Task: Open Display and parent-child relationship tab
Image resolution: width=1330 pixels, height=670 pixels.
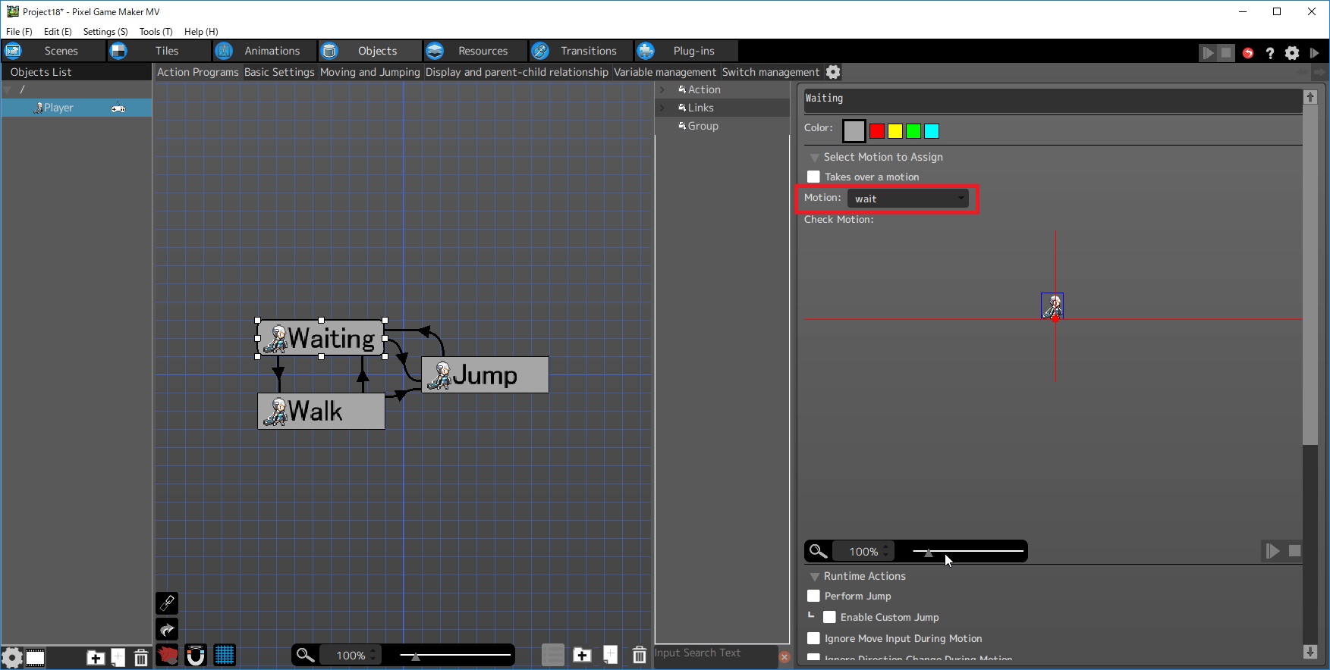Action: pos(517,72)
